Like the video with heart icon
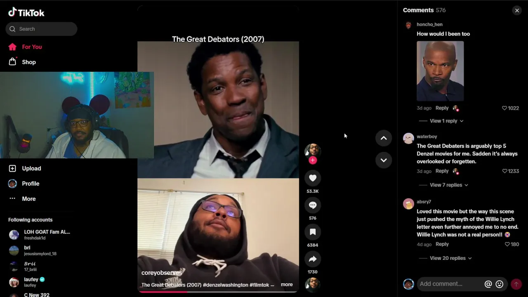 click(313, 178)
